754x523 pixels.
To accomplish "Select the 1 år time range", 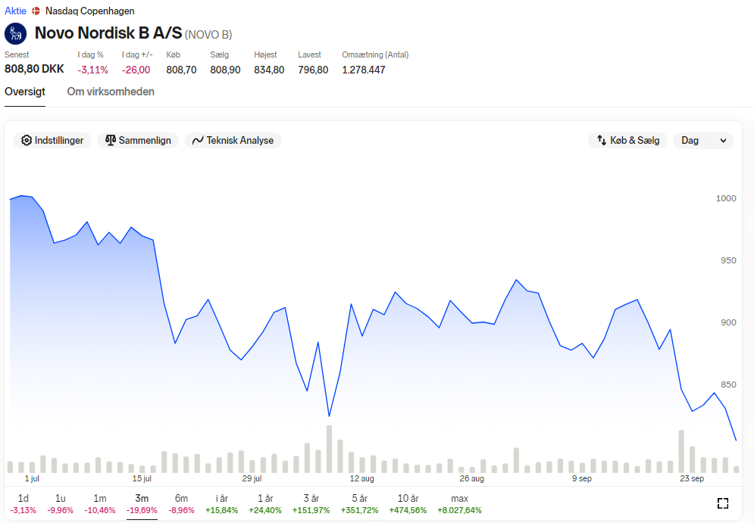I will [x=265, y=504].
